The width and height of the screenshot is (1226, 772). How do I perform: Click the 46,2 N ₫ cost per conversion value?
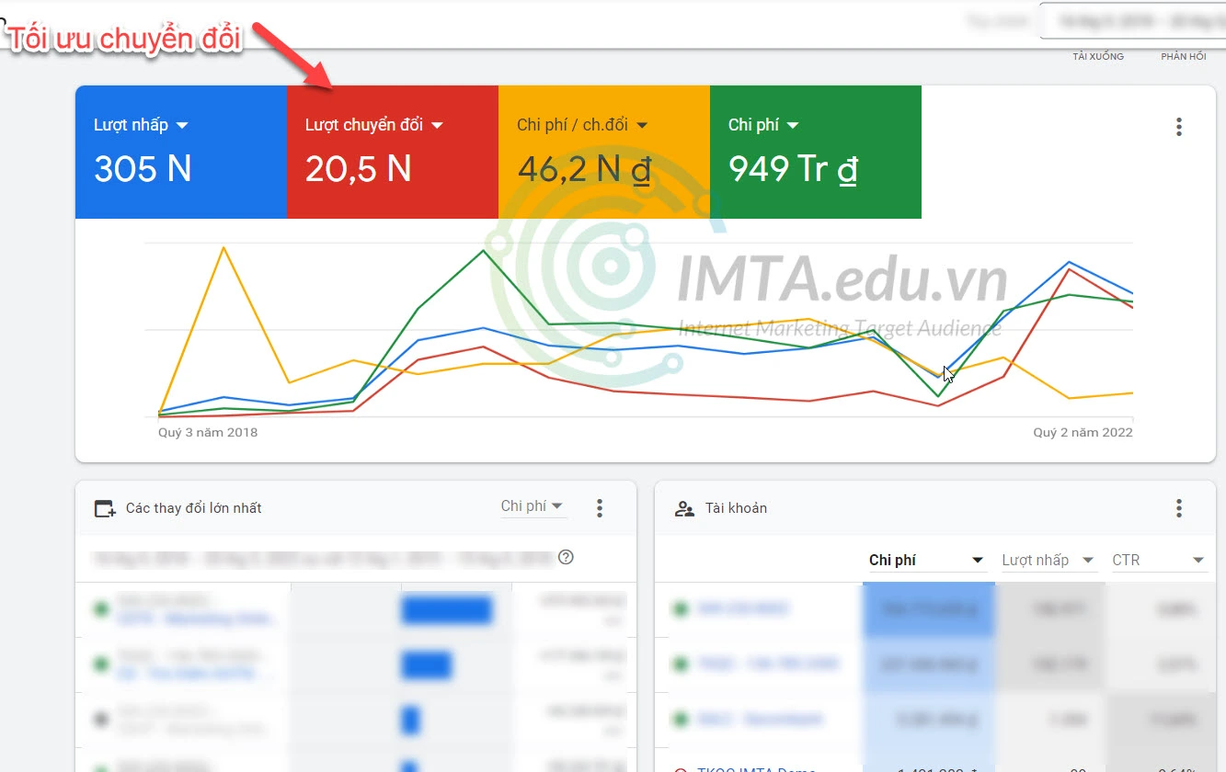pyautogui.click(x=585, y=169)
